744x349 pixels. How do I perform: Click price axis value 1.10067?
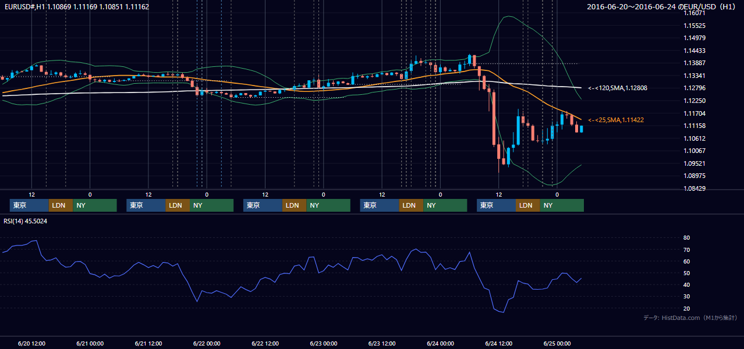(x=694, y=151)
